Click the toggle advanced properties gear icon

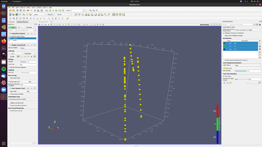[35, 30]
